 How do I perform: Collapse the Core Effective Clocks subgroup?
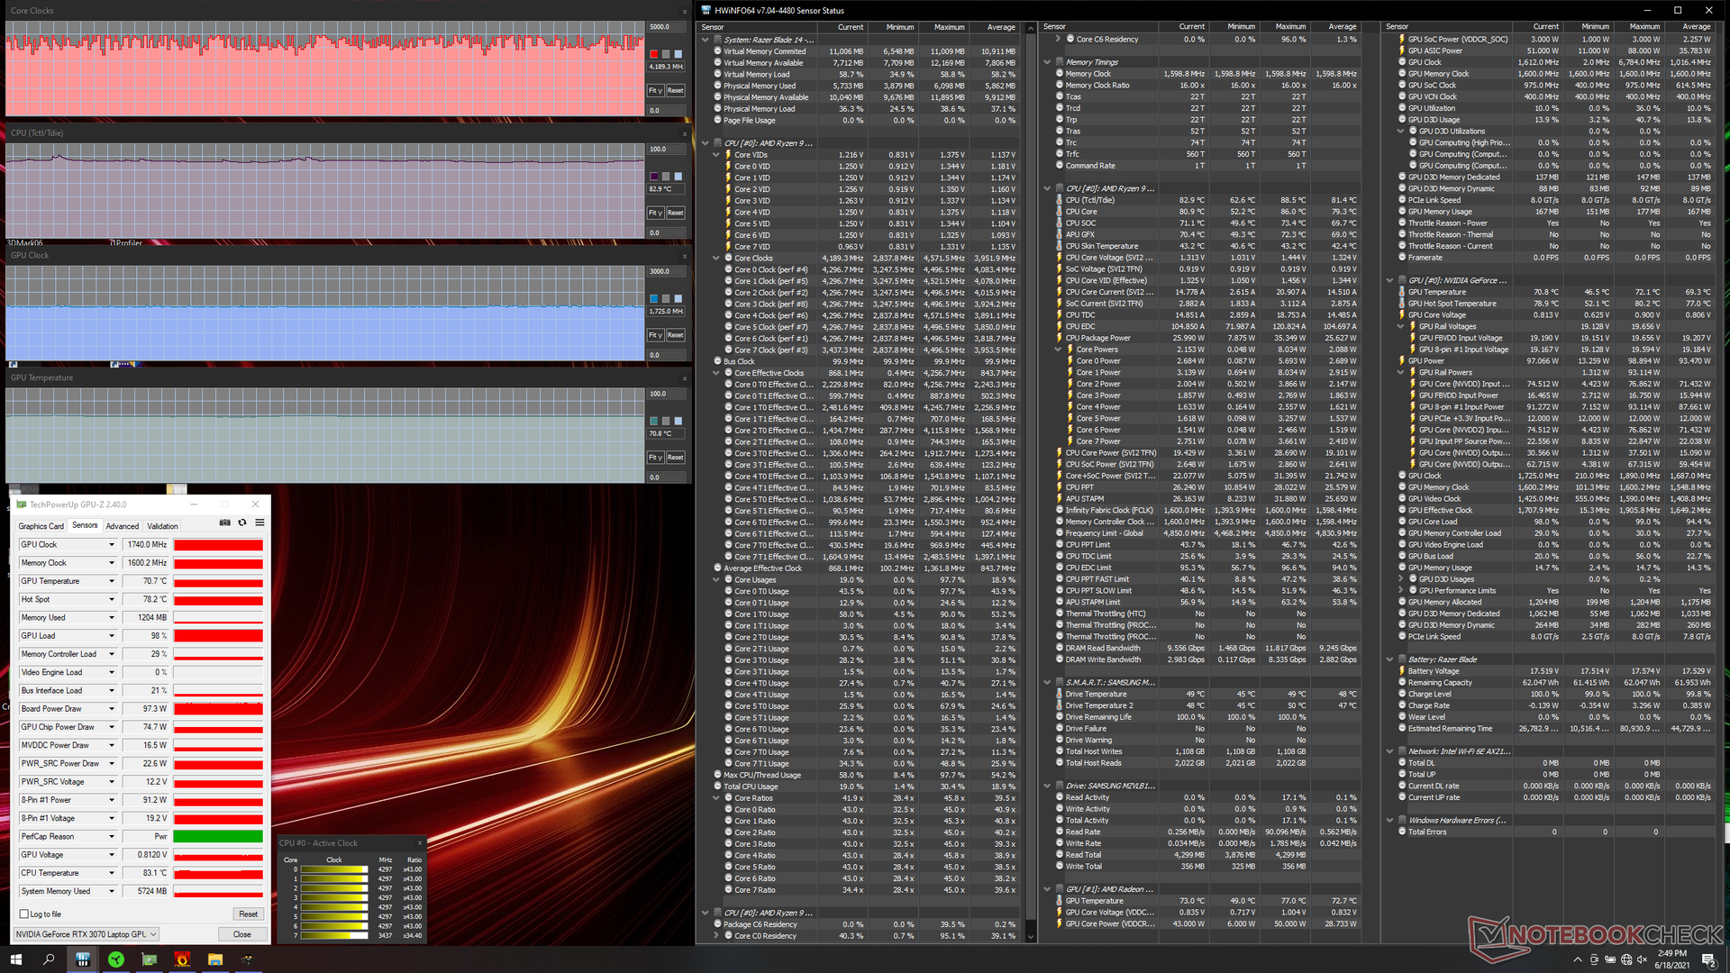coord(716,373)
